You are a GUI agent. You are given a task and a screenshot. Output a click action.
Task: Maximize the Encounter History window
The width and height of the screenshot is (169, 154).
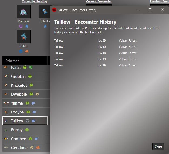150,10
